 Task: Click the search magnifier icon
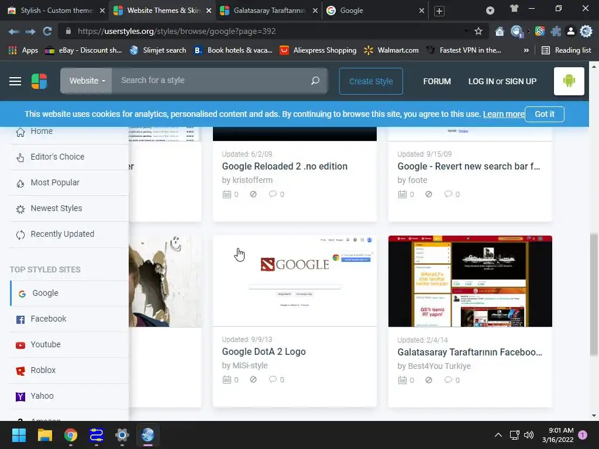pos(315,81)
